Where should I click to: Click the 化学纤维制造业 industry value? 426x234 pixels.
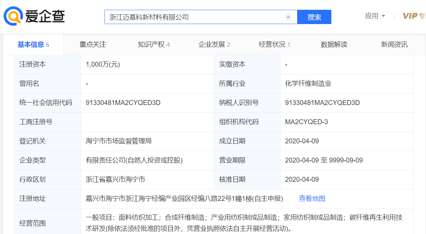click(308, 84)
